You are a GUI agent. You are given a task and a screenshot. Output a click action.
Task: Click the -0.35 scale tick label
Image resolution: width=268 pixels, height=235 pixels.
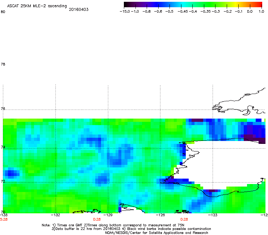click(206, 12)
